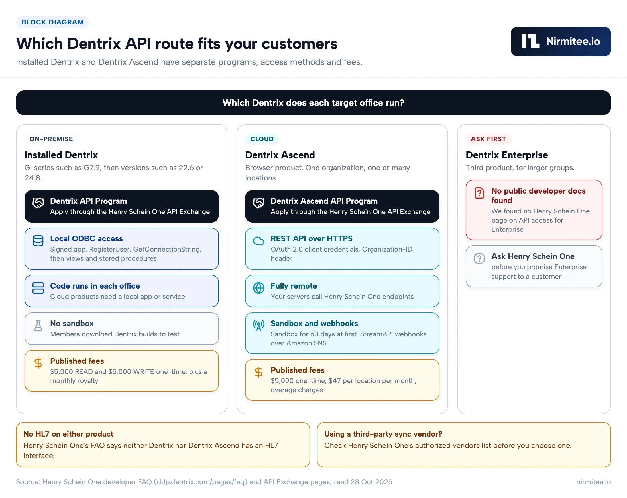Screen dimensions: 627x498
Task: Click the Nirmitee.io logo badge
Action: point(560,42)
